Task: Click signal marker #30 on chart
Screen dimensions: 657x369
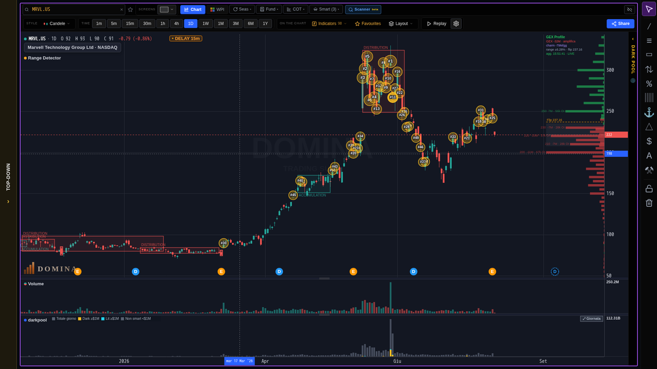Action: (223, 243)
